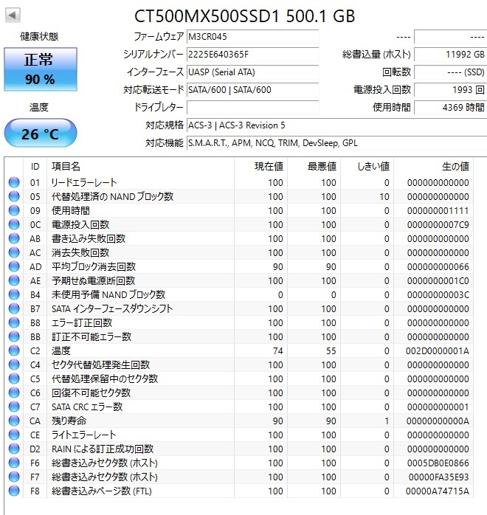Click raw value 0005DB0E0866 in row F6
Viewport: 487px width, 515px height.
pyautogui.click(x=438, y=463)
